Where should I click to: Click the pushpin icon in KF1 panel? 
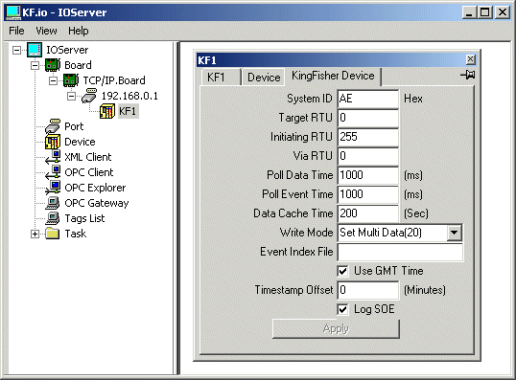(x=468, y=76)
